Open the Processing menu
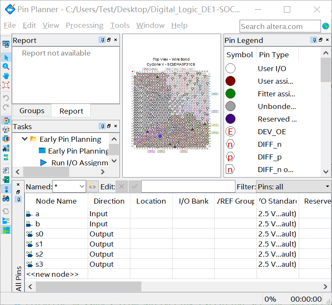 point(84,25)
